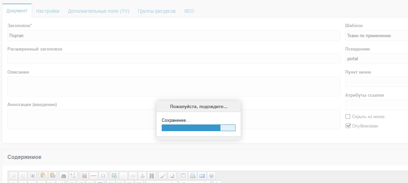Click the Remove Formatting eraser icon
This screenshot has height=183, width=408.
(x=172, y=176)
